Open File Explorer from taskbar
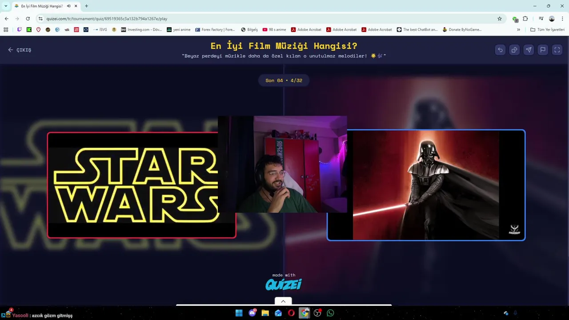 [x=265, y=313]
